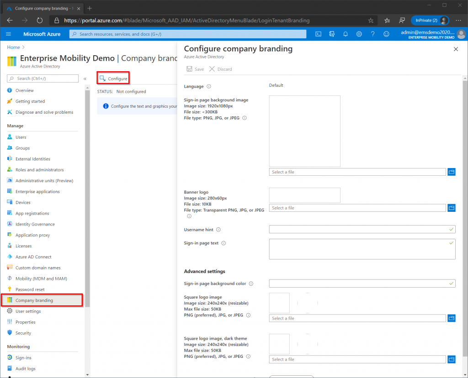Show the Username hint info icon
The height and width of the screenshot is (378, 468).
[x=218, y=230]
